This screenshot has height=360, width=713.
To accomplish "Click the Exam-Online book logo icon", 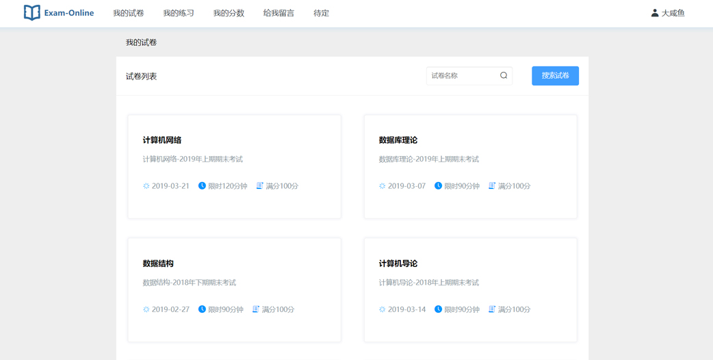I will coord(31,13).
